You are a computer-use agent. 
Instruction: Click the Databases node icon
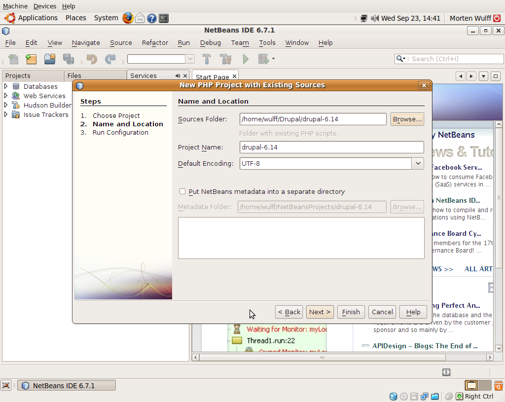(x=16, y=86)
